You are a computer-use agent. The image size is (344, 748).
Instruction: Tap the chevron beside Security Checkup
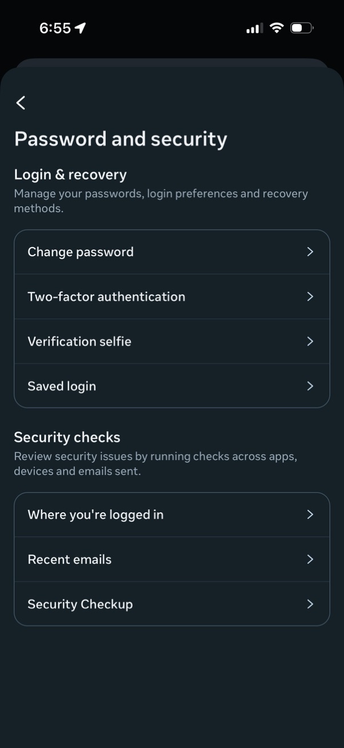click(310, 604)
